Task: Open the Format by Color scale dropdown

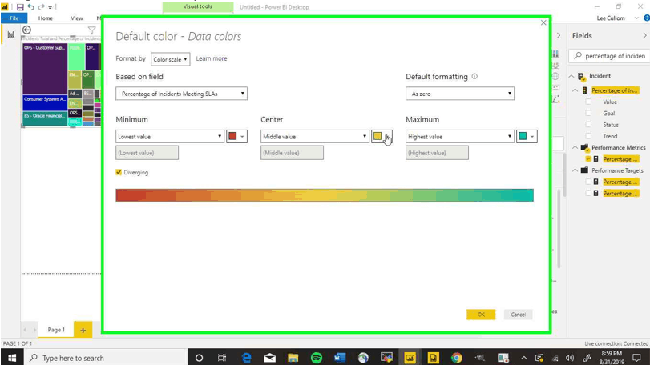Action: (170, 59)
